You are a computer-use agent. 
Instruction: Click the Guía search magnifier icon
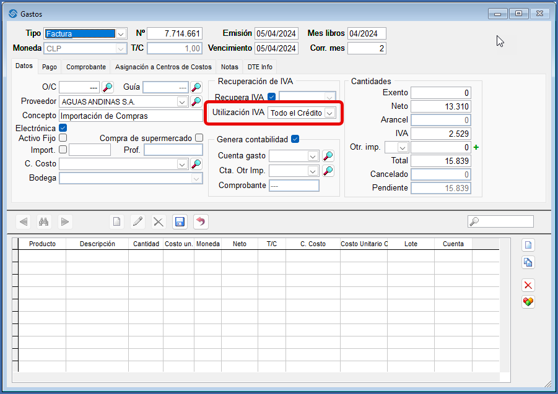pyautogui.click(x=196, y=87)
